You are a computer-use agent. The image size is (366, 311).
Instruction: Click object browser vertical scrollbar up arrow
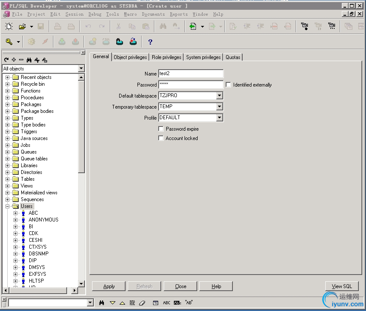(81, 77)
